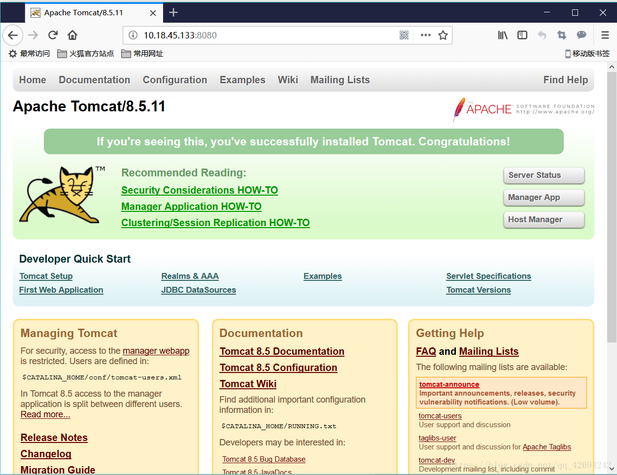Toggle the sidebar view icon

point(522,35)
